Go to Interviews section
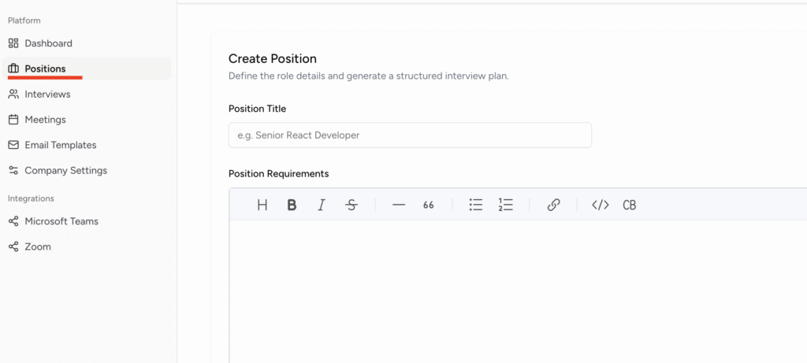Viewport: 807px width, 363px height. [x=47, y=94]
